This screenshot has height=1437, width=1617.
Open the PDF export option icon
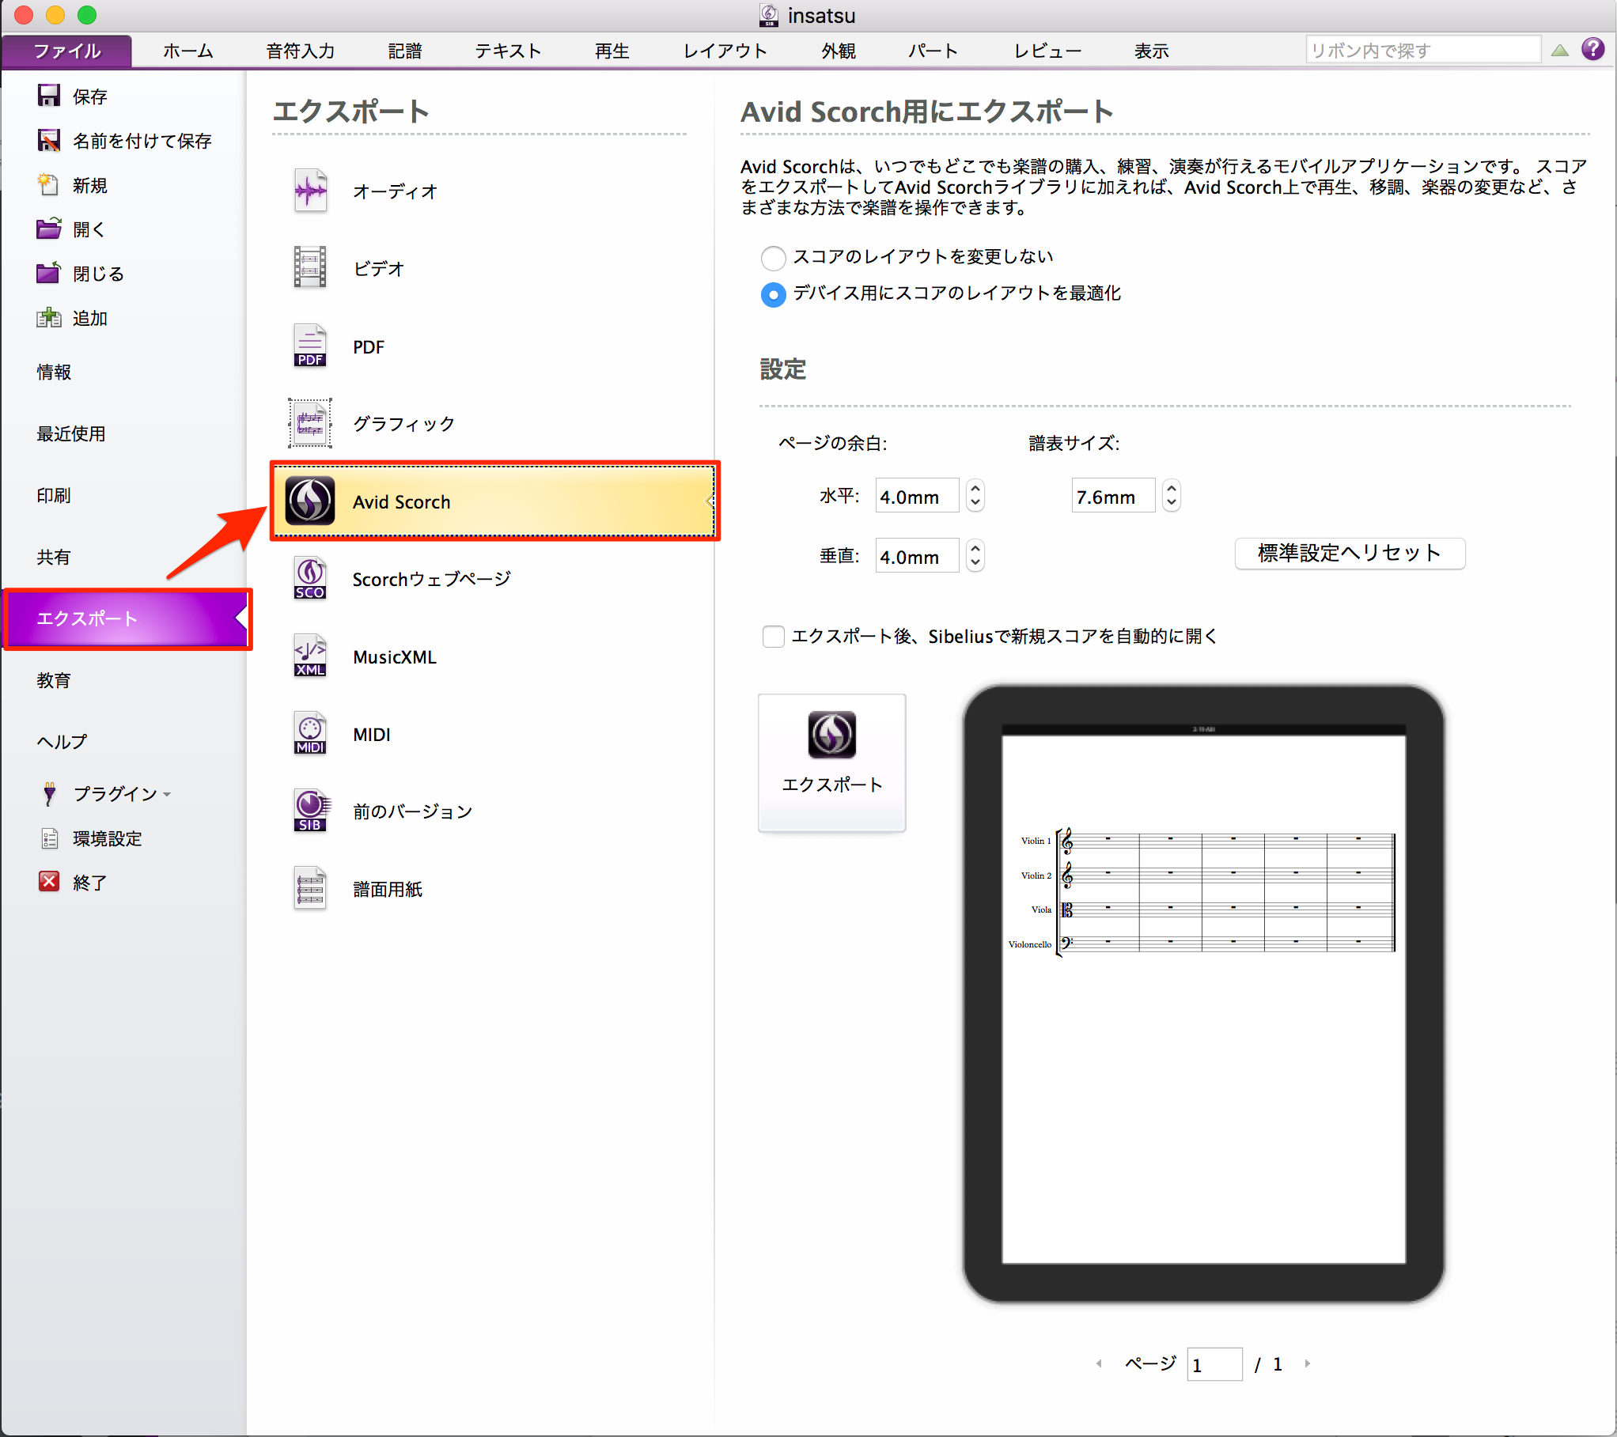pyautogui.click(x=309, y=346)
